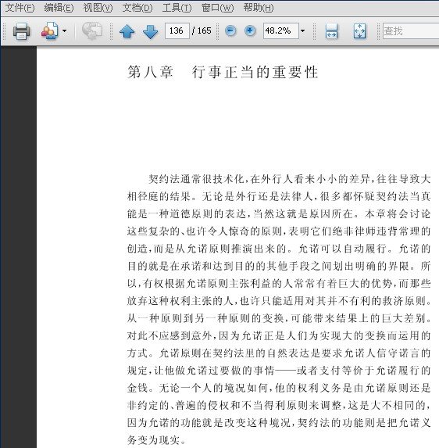Click the zoom percentage field 48.2%
This screenshot has width=439, height=448.
(281, 30)
